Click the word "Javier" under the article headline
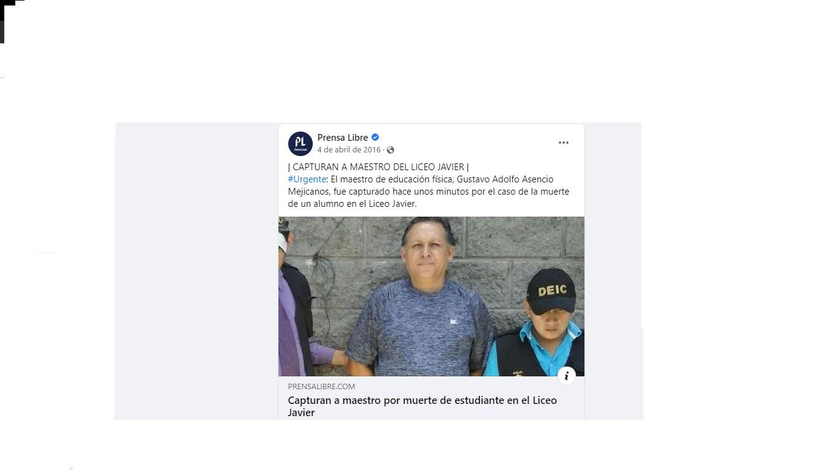Image resolution: width=836 pixels, height=470 pixels. (x=301, y=412)
